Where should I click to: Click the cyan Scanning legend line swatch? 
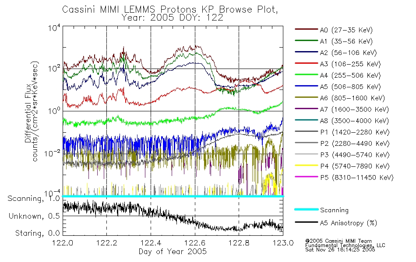point(306,209)
